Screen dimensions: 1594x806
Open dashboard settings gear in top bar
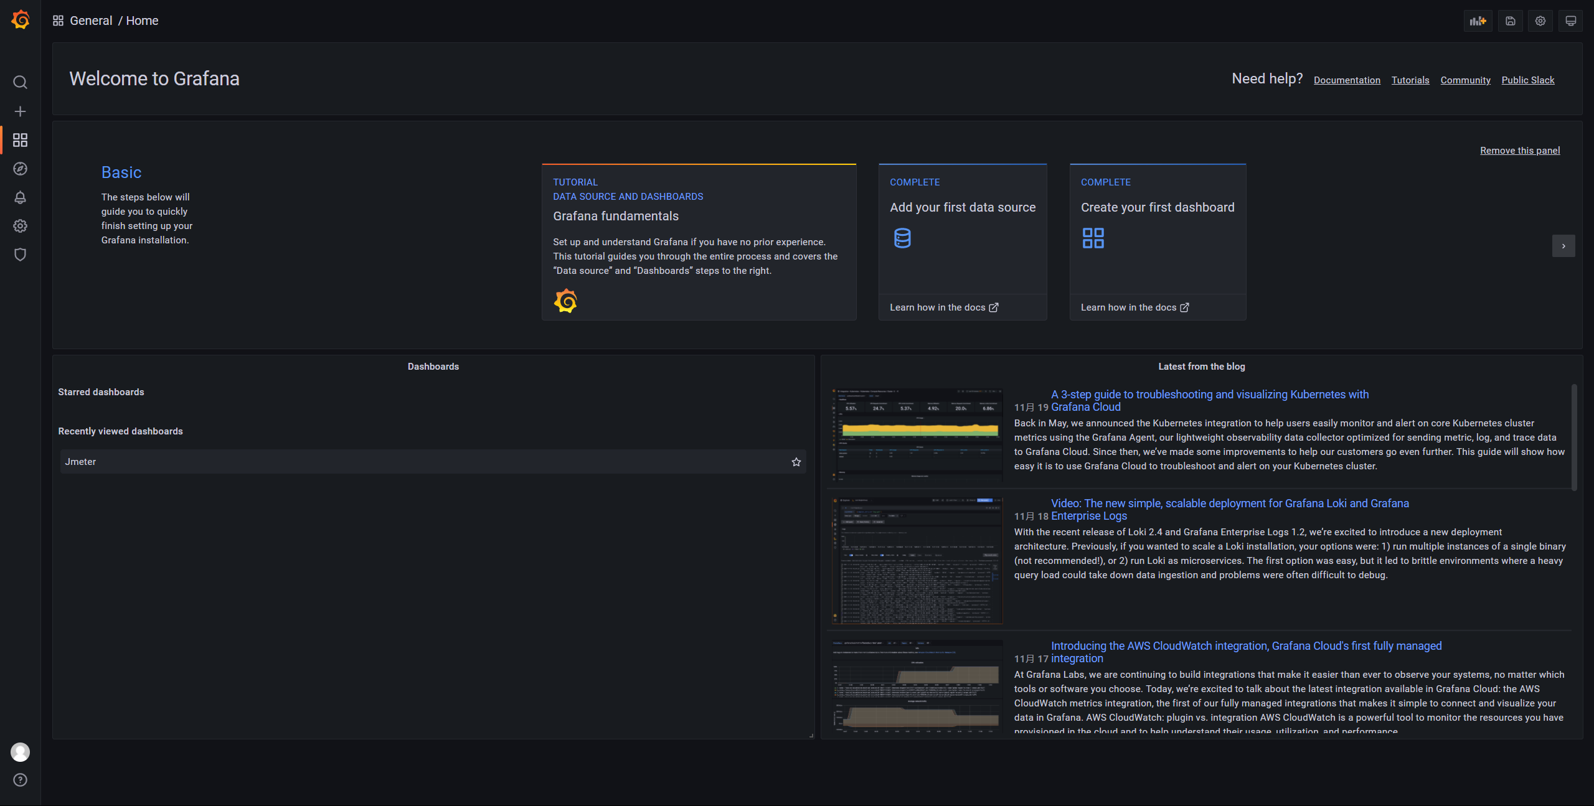tap(1540, 21)
